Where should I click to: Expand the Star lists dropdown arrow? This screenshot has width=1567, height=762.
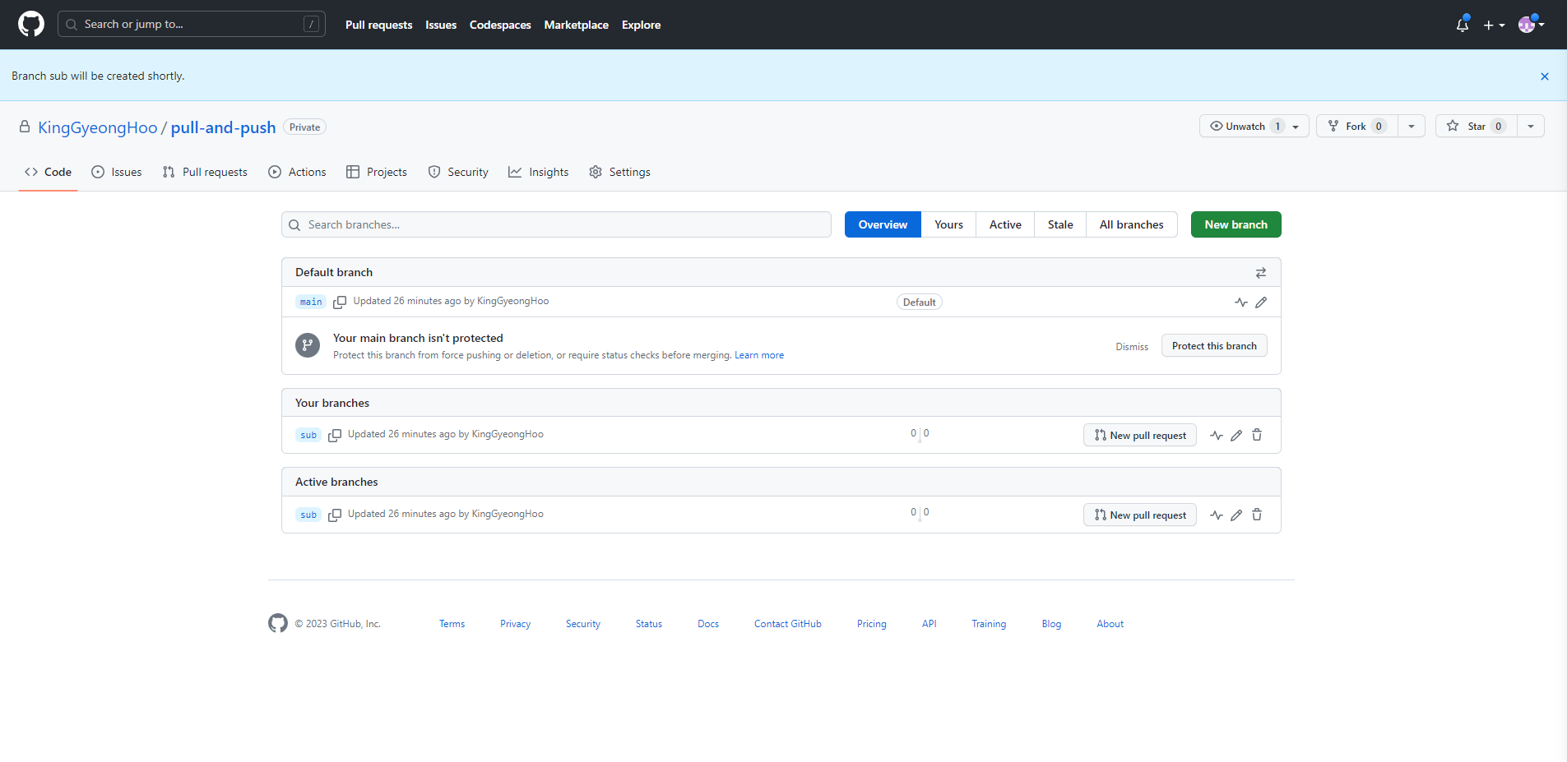[1531, 126]
